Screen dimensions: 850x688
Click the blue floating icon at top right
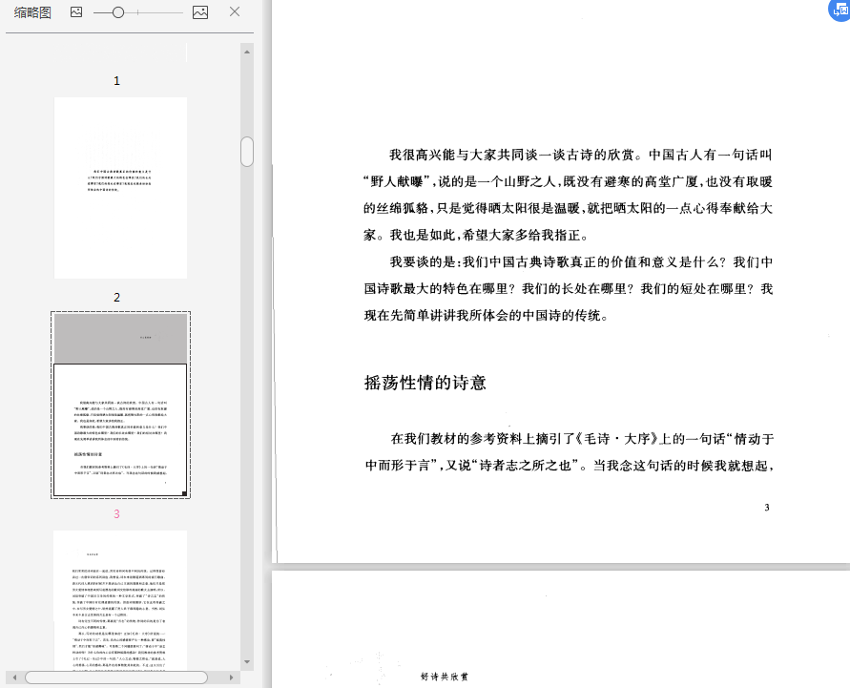click(840, 10)
